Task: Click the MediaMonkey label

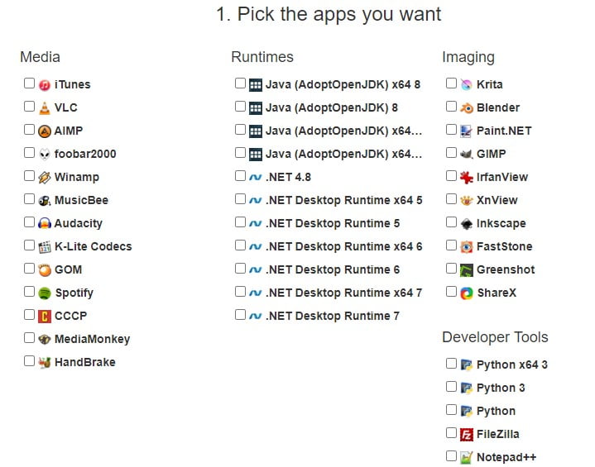Action: click(x=92, y=339)
